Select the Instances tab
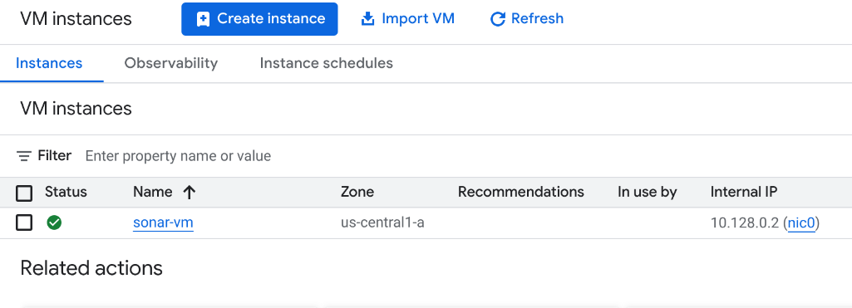Screen dimensions: 852x308 [x=49, y=63]
